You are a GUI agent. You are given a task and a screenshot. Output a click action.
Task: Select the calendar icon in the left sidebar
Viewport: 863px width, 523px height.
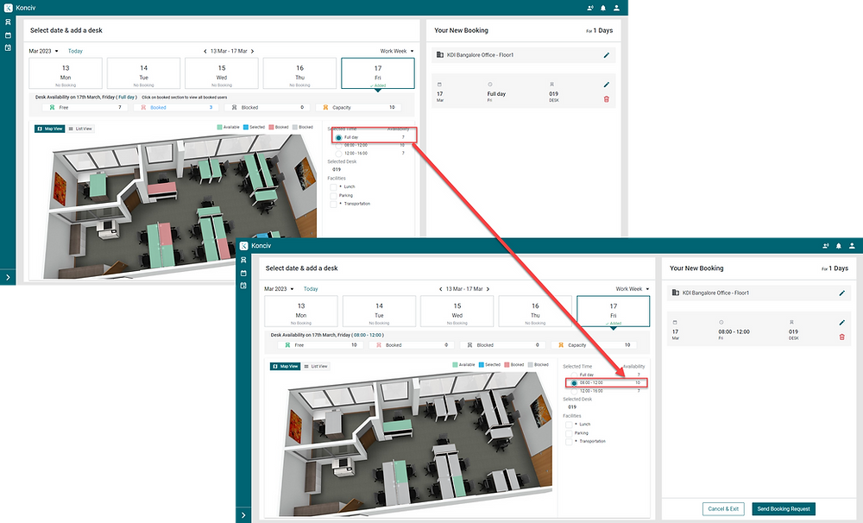[243, 273]
